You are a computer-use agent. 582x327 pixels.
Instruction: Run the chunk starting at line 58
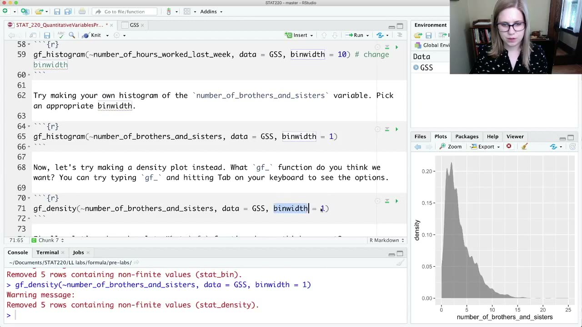pos(396,47)
